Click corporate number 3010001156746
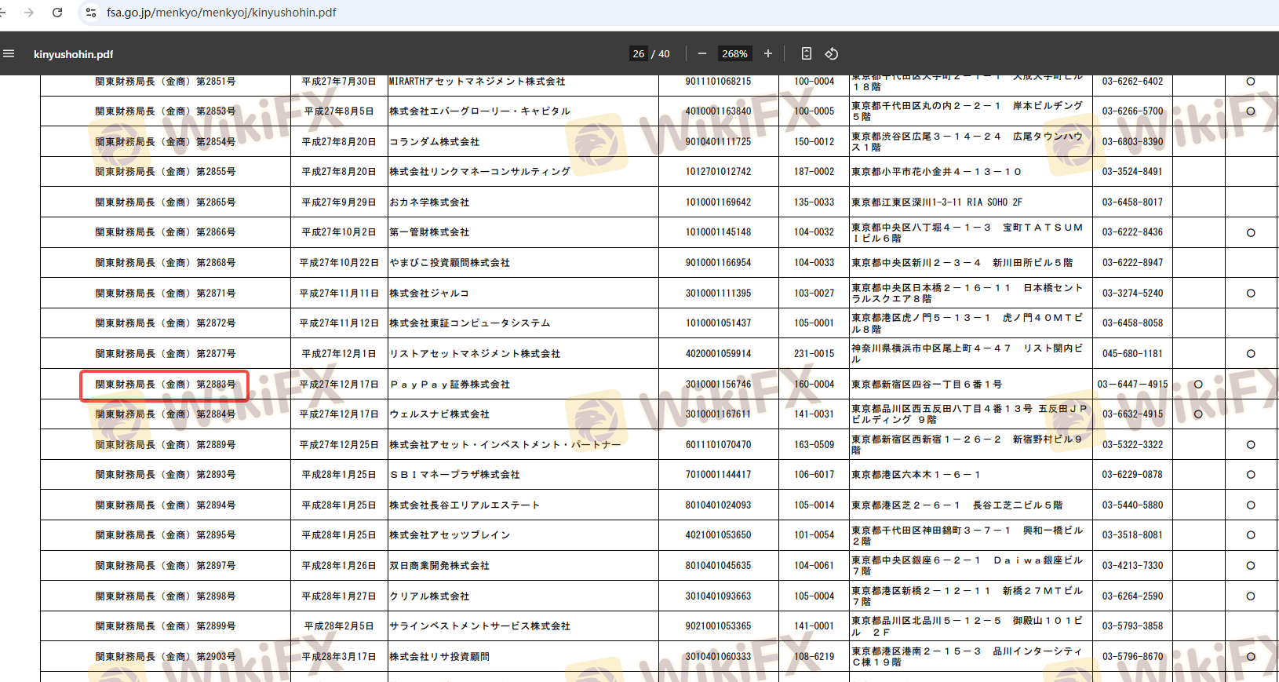The width and height of the screenshot is (1279, 682). pyautogui.click(x=718, y=385)
